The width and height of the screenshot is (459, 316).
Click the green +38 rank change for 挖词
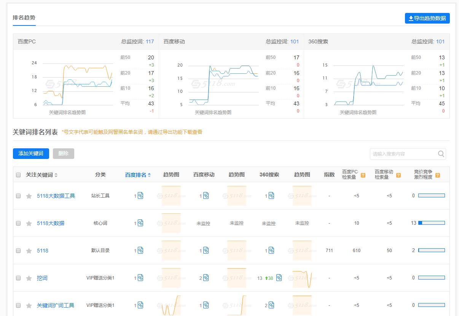click(269, 278)
